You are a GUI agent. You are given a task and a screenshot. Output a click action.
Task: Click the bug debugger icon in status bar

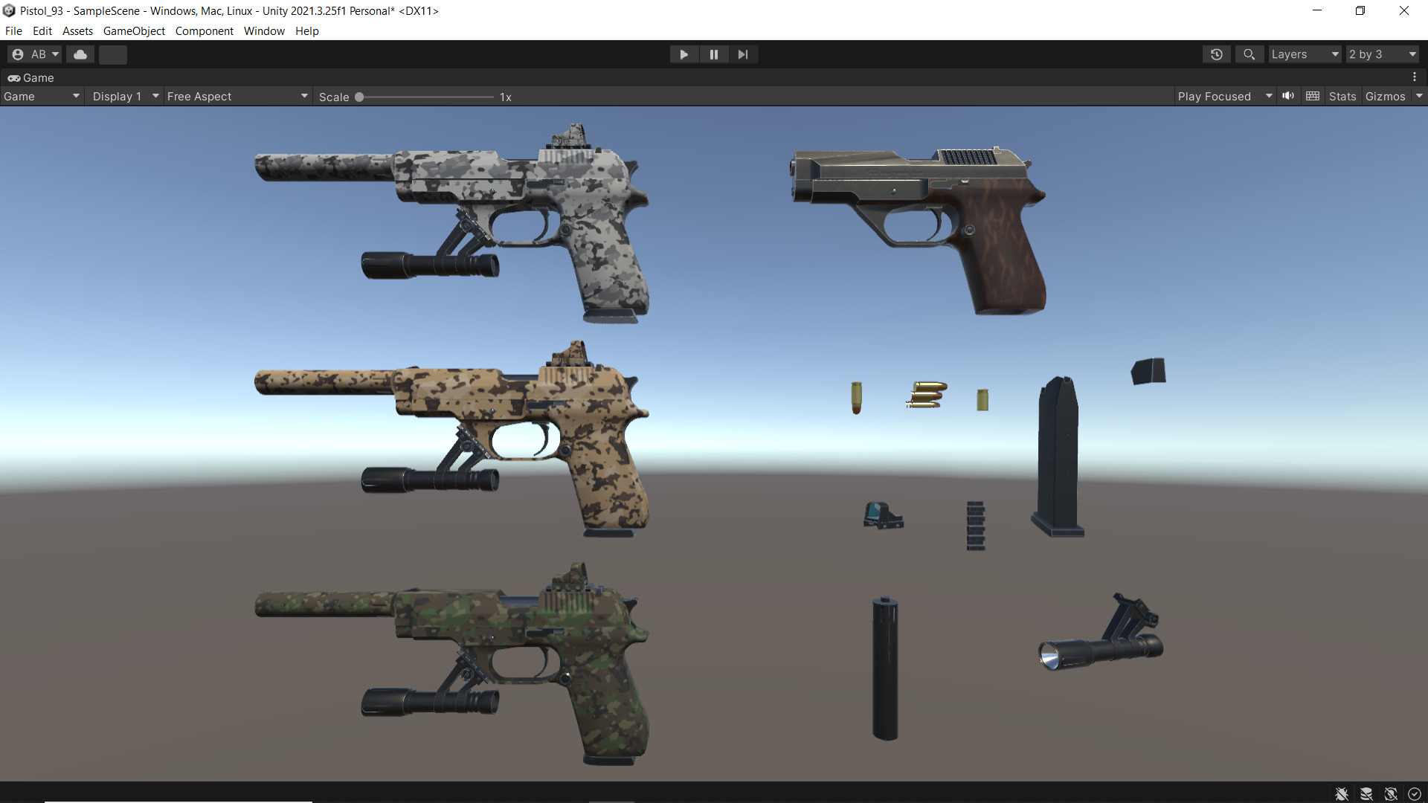pyautogui.click(x=1342, y=794)
